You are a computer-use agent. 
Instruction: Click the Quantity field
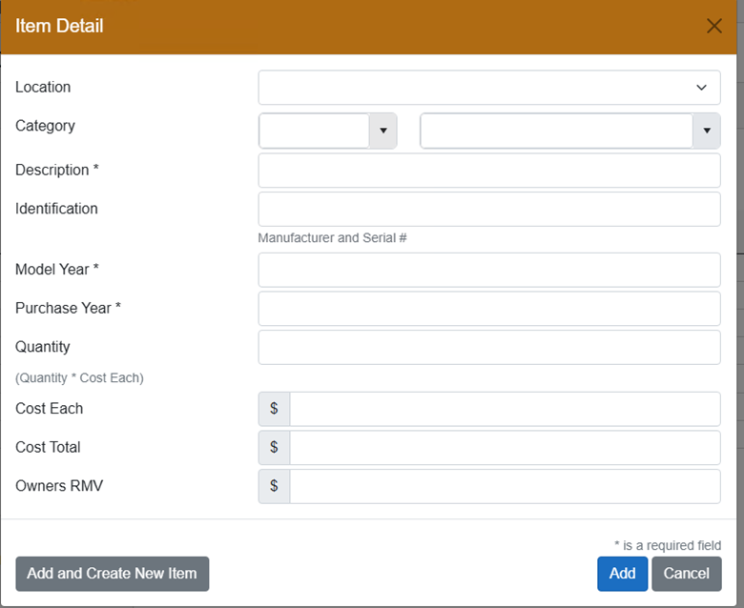(488, 348)
